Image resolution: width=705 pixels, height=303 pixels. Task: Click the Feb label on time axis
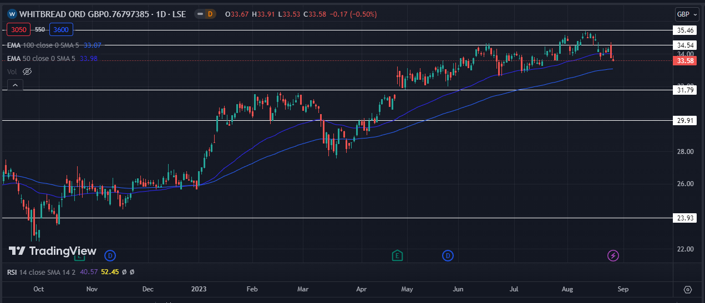(x=252, y=289)
